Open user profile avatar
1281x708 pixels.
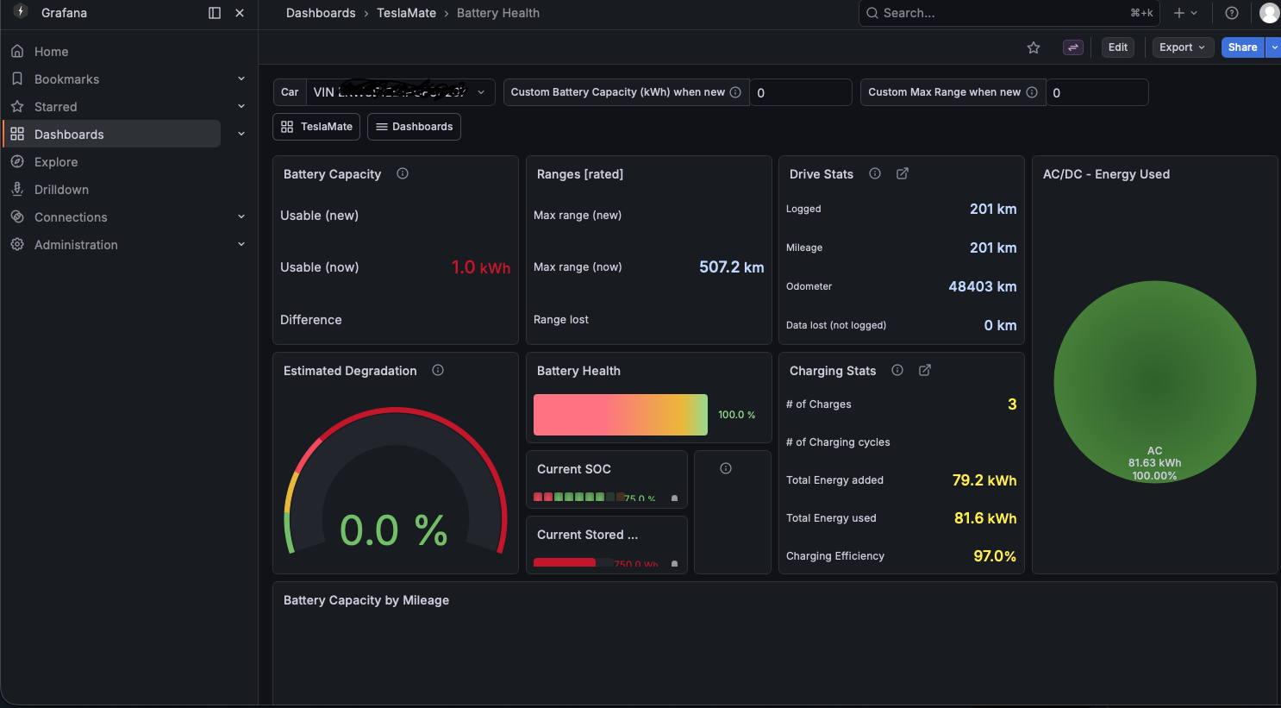[1269, 13]
